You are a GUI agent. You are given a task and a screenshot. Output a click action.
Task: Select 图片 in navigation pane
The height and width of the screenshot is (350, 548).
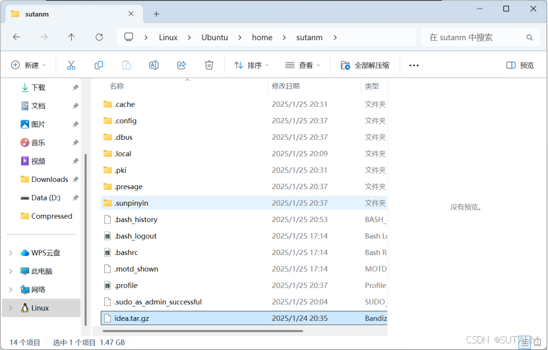(38, 124)
